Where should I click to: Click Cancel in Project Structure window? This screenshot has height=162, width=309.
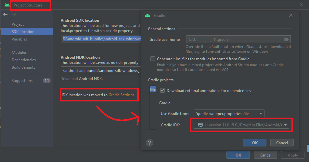(x=265, y=155)
